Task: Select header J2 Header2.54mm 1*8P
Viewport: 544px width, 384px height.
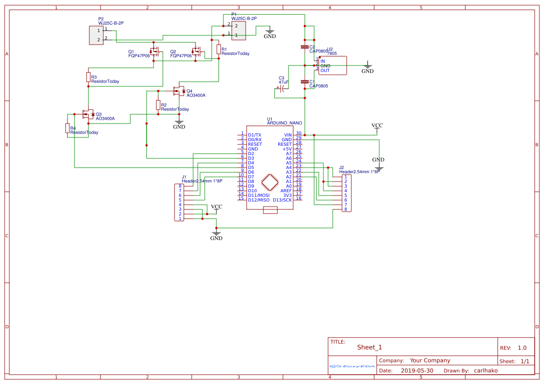Action: pos(347,194)
